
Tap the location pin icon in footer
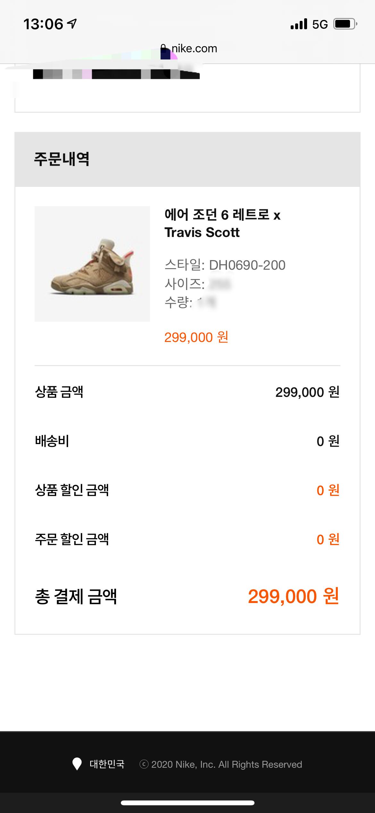[x=77, y=764]
